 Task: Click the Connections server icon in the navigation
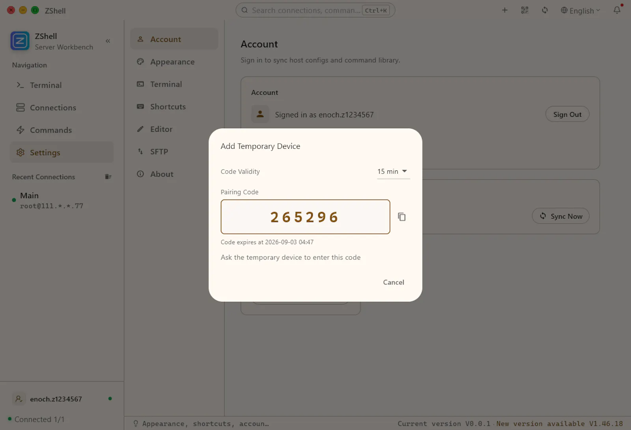tap(20, 108)
